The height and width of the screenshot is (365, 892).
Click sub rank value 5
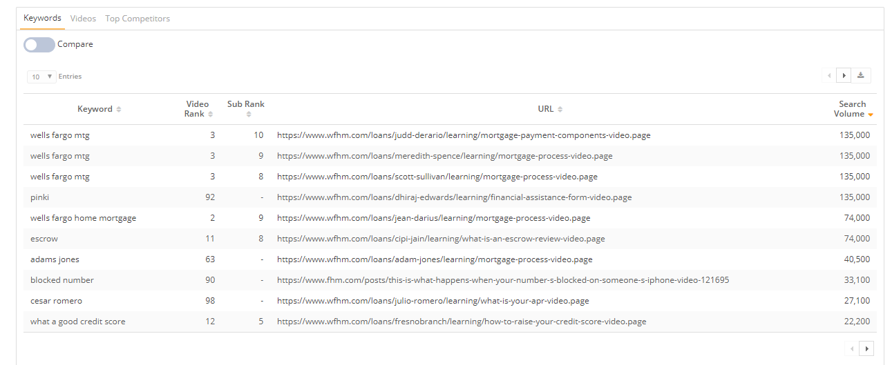click(x=261, y=322)
